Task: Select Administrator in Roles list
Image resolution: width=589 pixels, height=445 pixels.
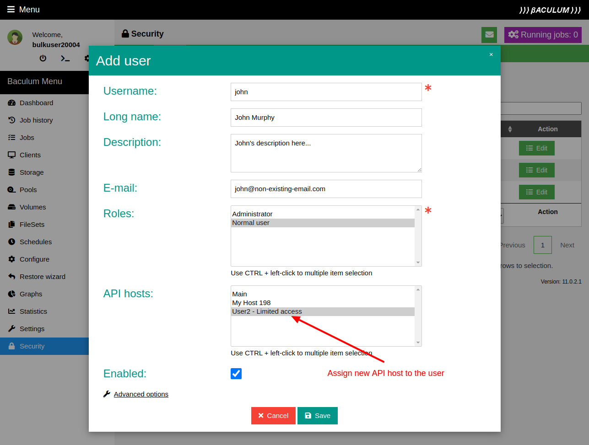Action: click(252, 214)
